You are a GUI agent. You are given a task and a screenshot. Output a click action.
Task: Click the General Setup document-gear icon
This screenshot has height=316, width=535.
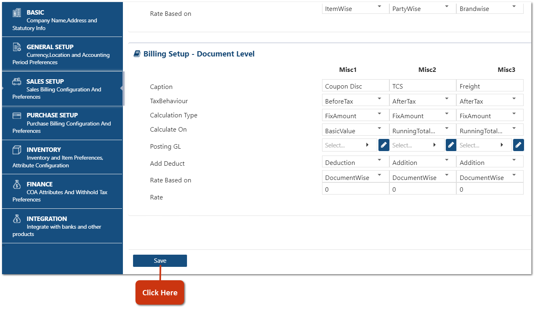17,47
